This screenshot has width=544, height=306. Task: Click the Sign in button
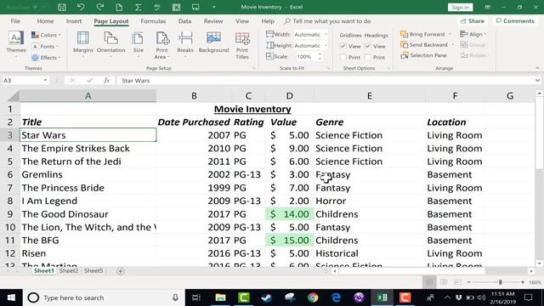(x=460, y=8)
